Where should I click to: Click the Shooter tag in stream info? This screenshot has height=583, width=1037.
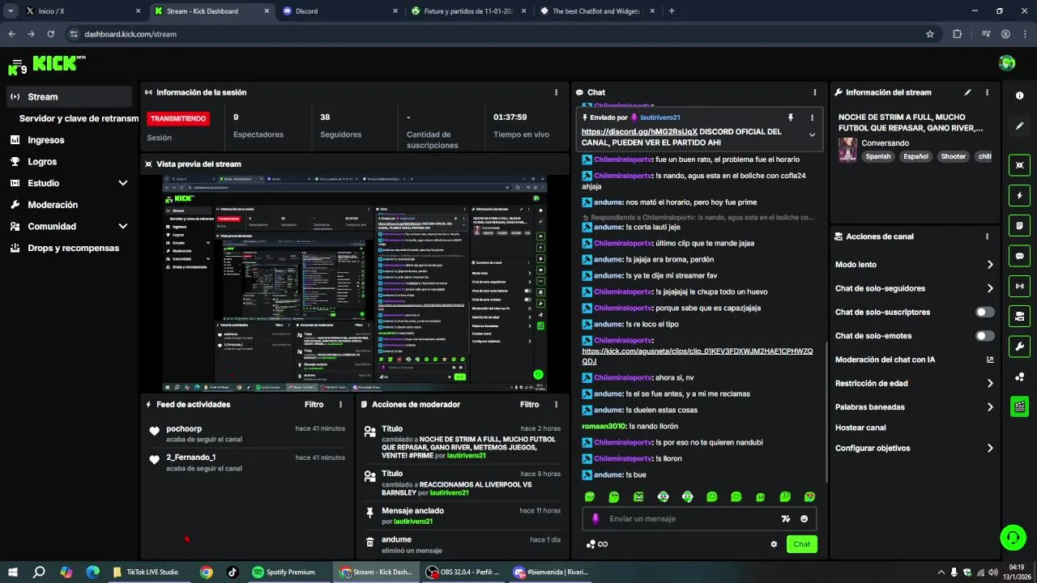[953, 156]
